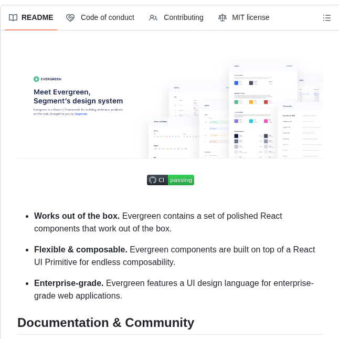The height and width of the screenshot is (339, 339).
Task: Click the red color swatch in the banner
Action: 266,102
